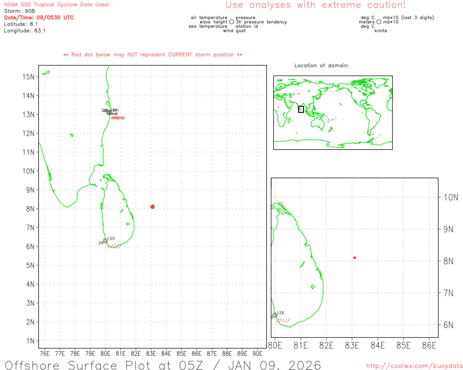Click the red storm dot on zoomed map
The height and width of the screenshot is (370, 463).
pyautogui.click(x=354, y=258)
